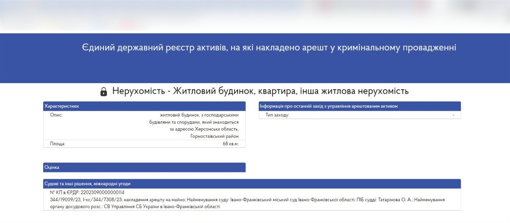Collapse the Судові та інші рішення panel header
Image resolution: width=510 pixels, height=223 pixels.
[252, 184]
